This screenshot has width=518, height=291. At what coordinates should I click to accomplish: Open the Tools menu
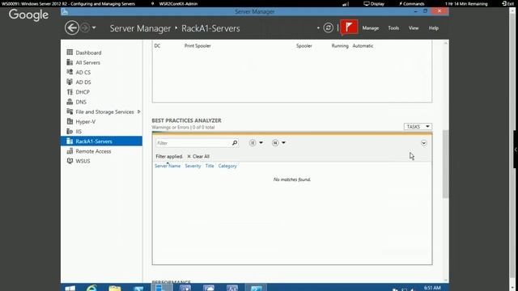[393, 28]
